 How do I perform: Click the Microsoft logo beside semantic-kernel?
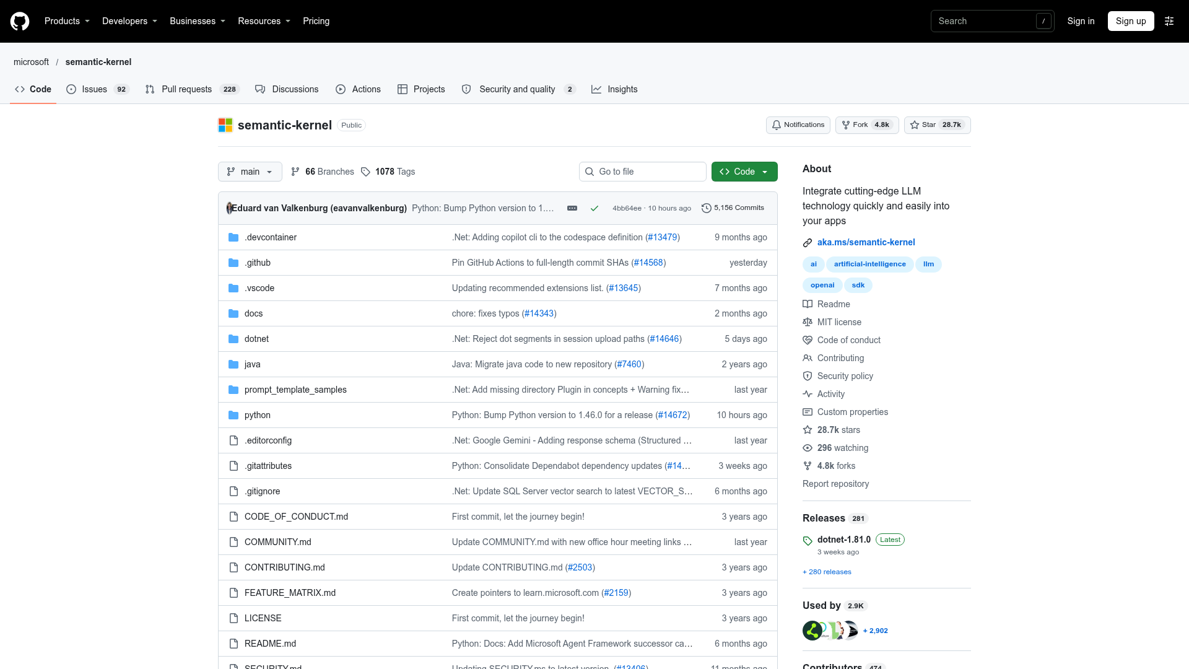click(225, 125)
